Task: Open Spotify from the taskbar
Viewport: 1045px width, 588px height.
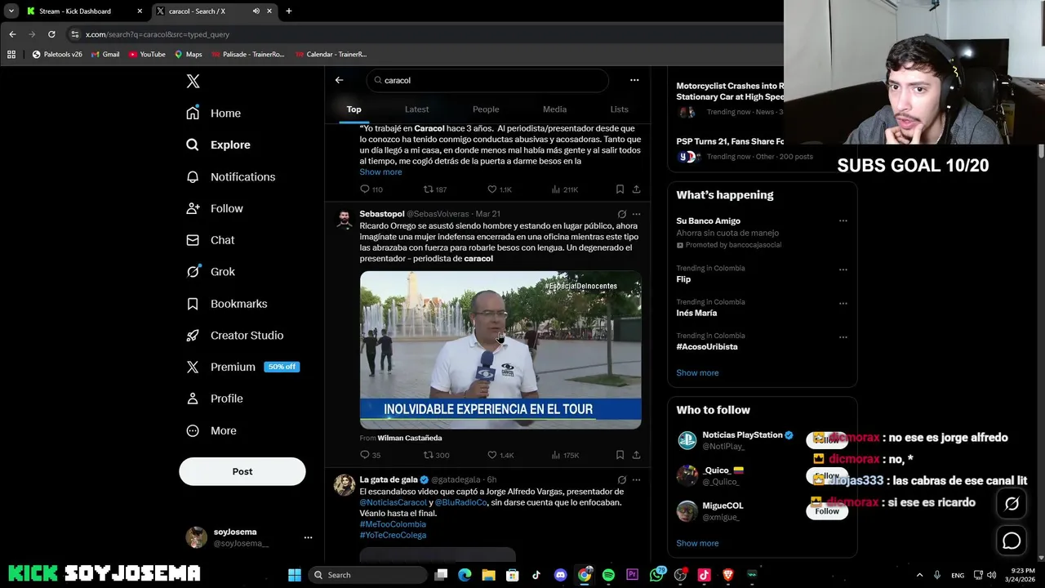Action: pos(608,575)
